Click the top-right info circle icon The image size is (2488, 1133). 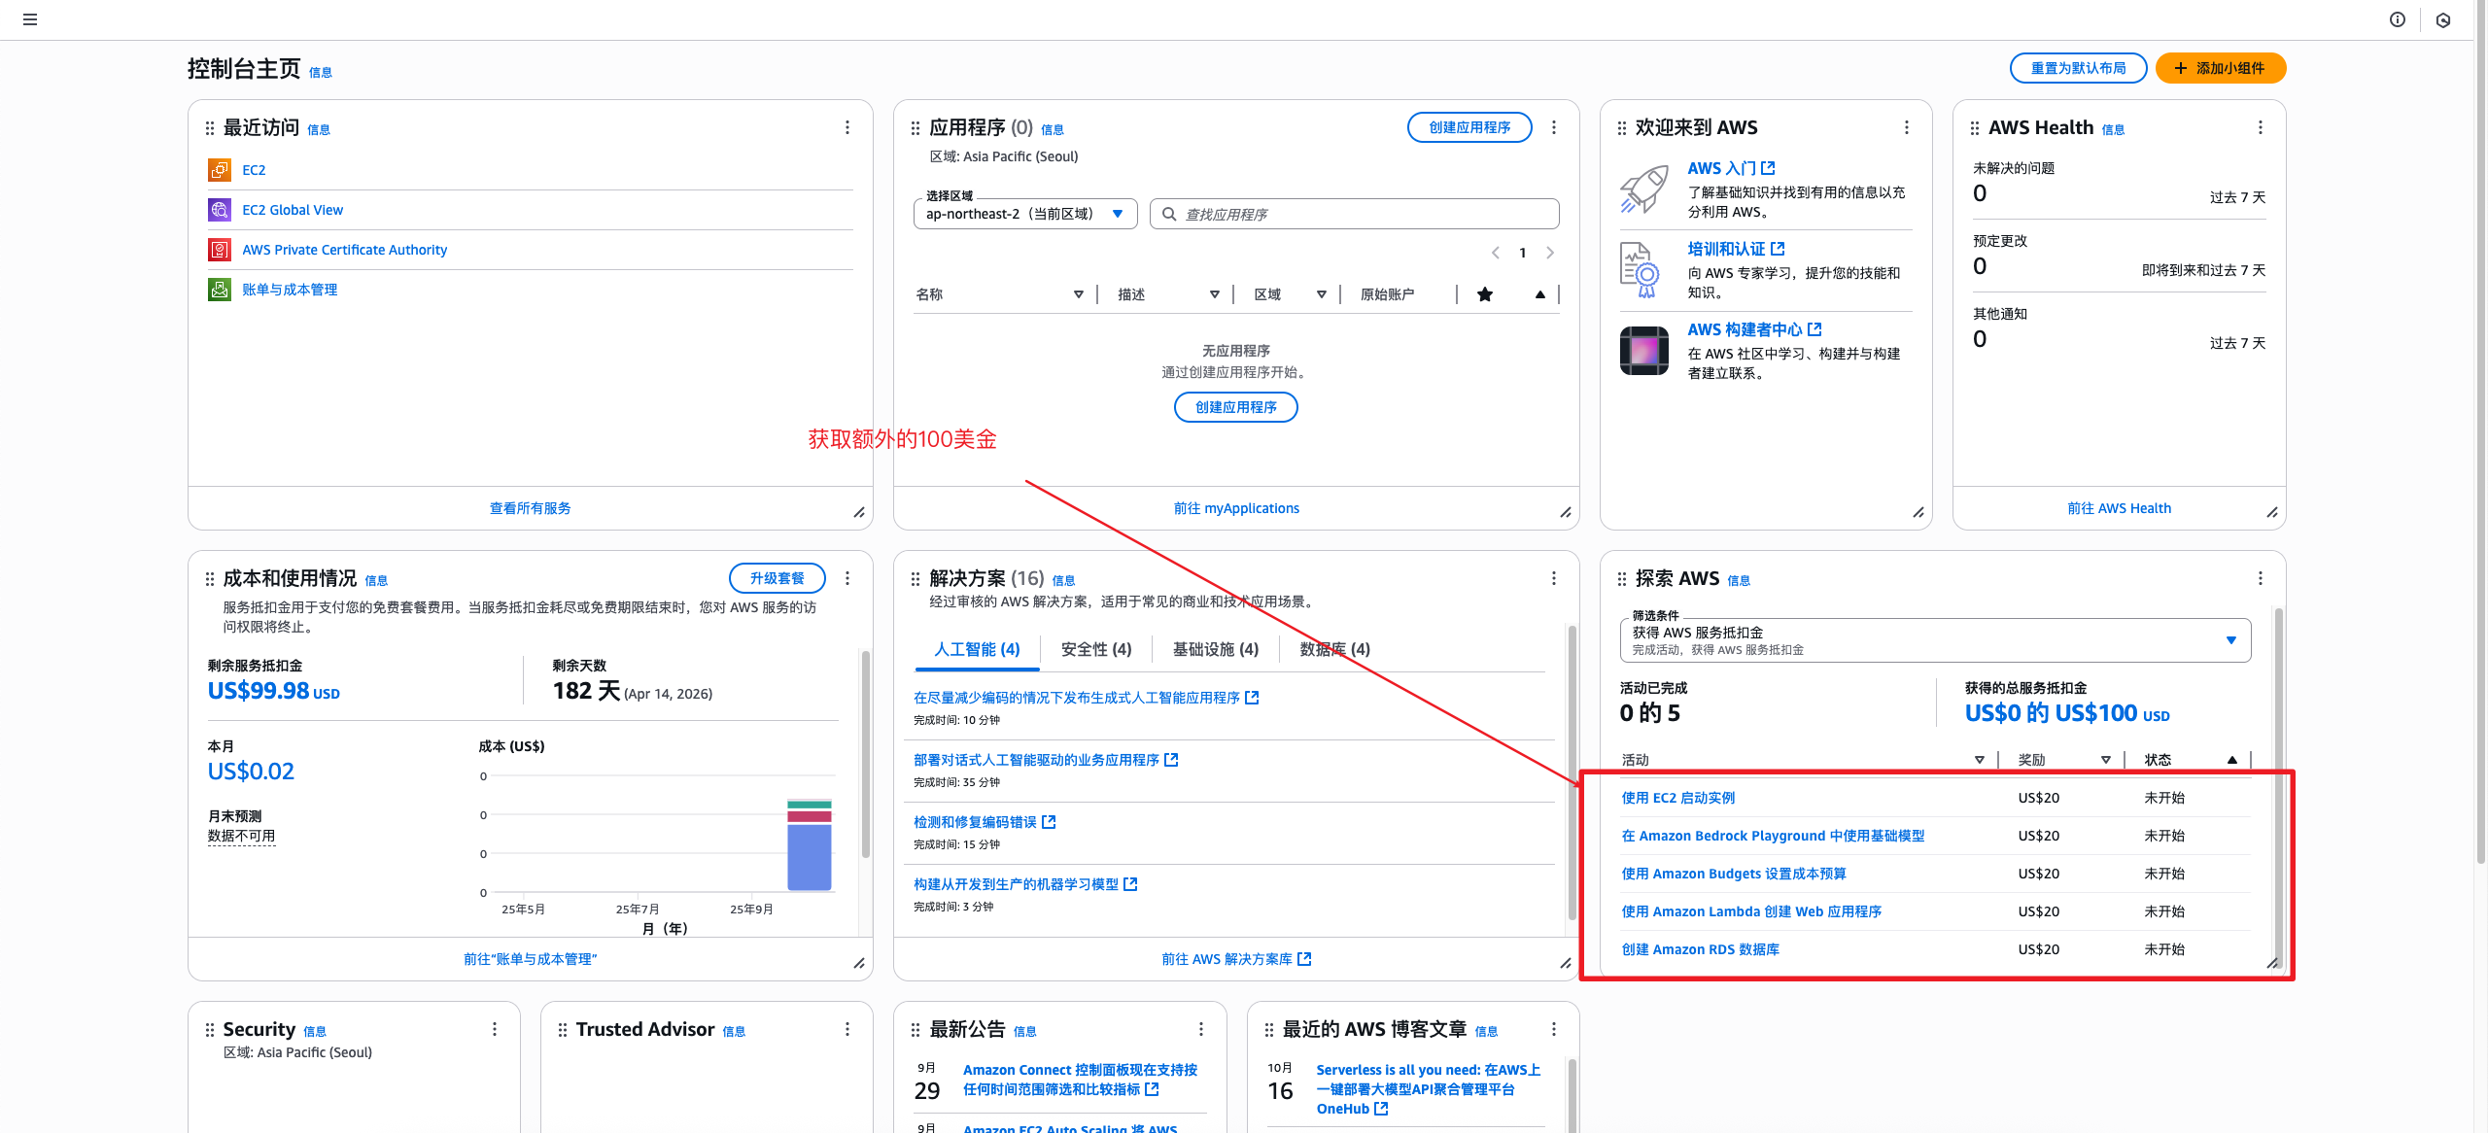coord(2398,19)
